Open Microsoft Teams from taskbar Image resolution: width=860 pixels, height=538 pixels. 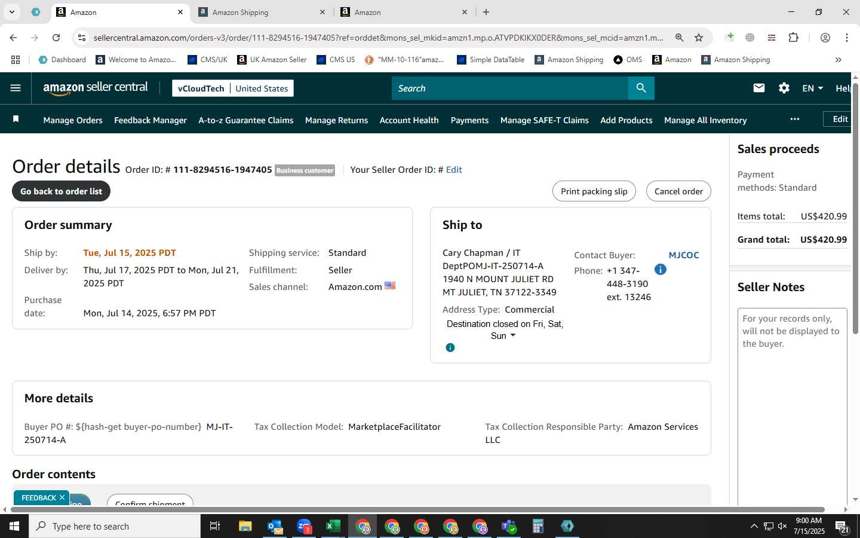click(509, 526)
